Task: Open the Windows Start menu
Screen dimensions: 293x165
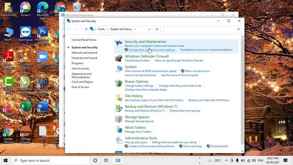Action: tap(5, 160)
